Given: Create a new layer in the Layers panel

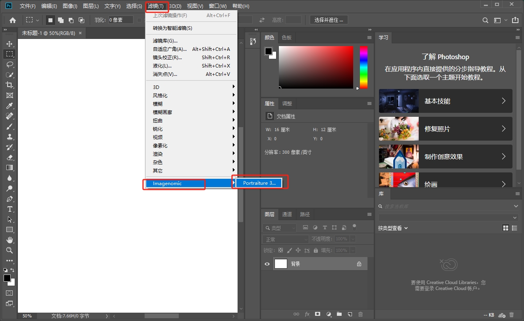Looking at the screenshot, I should [x=350, y=314].
